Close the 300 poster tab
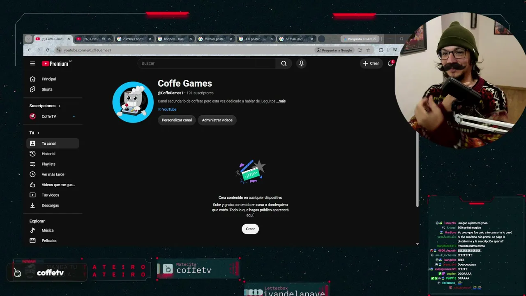Image resolution: width=526 pixels, height=296 pixels. pyautogui.click(x=272, y=39)
